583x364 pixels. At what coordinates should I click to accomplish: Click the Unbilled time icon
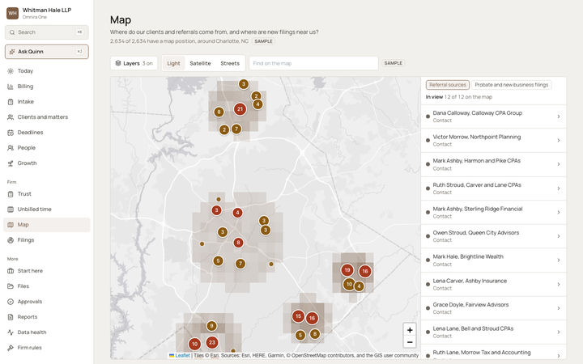pos(11,210)
